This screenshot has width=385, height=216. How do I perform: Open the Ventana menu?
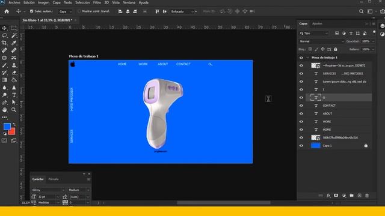[x=129, y=2]
